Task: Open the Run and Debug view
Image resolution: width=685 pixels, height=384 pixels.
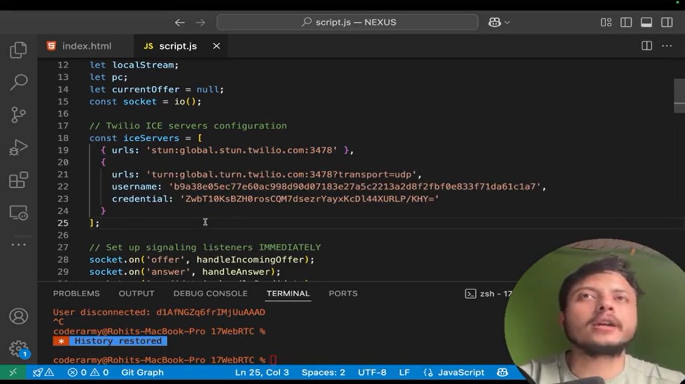Action: click(18, 147)
